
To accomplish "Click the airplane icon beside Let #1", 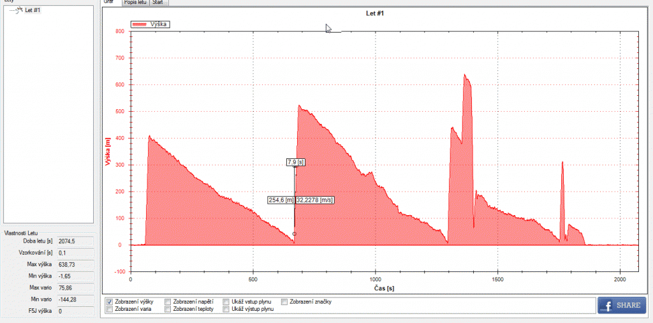I will 19,10.
